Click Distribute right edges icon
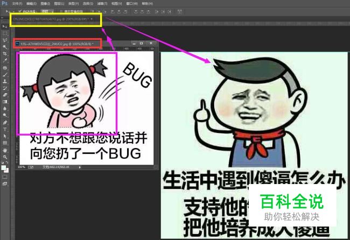This screenshot has width=350, height=240. point(170,12)
